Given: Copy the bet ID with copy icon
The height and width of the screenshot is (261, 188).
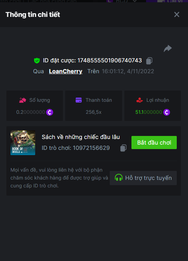Looking at the screenshot, I should point(149,61).
